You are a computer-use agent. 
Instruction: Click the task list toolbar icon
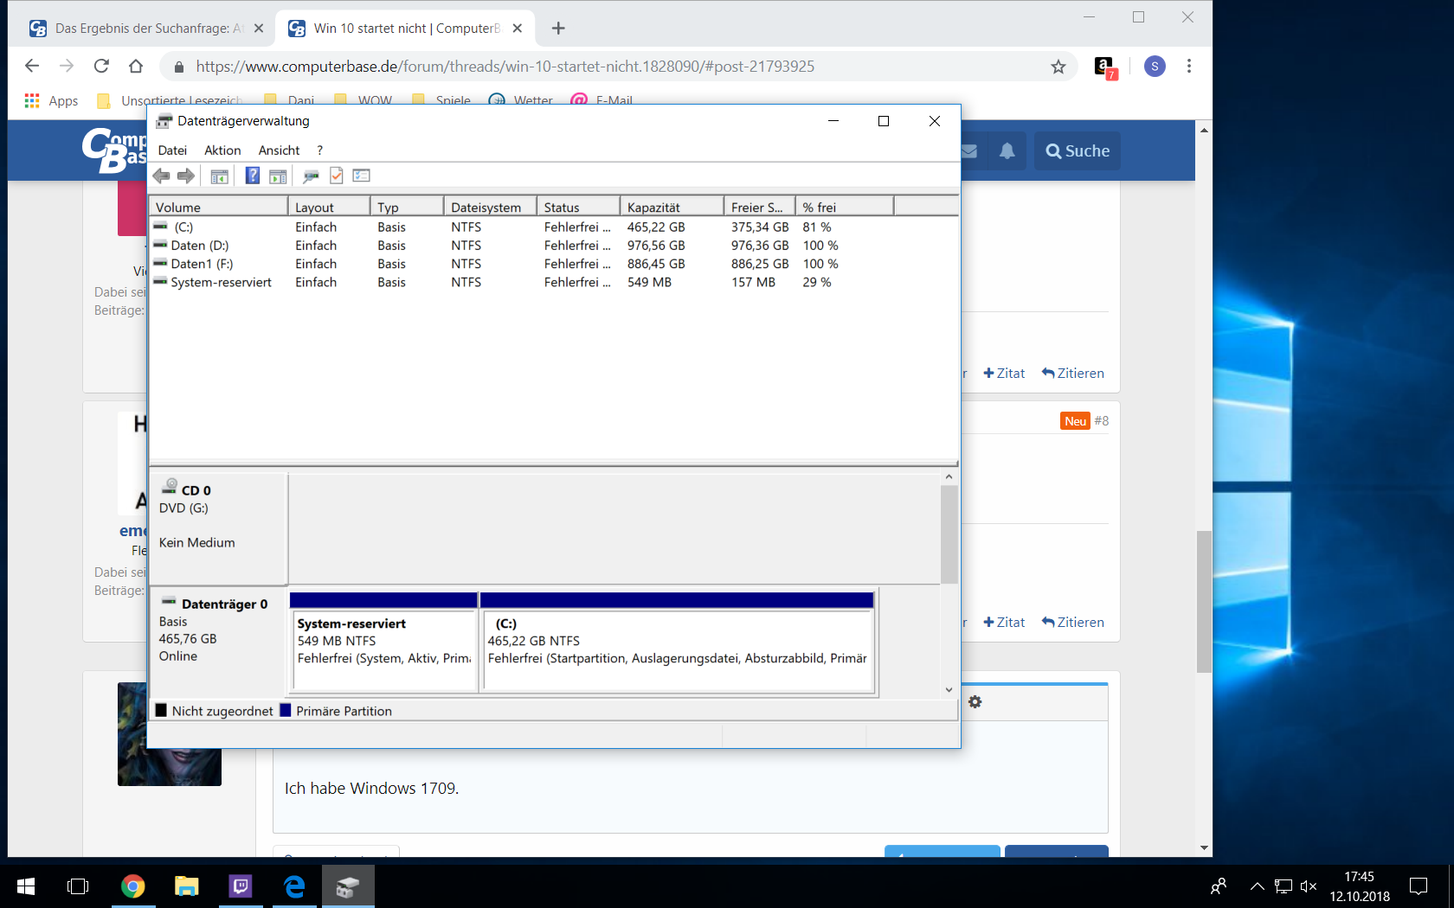pos(362,176)
